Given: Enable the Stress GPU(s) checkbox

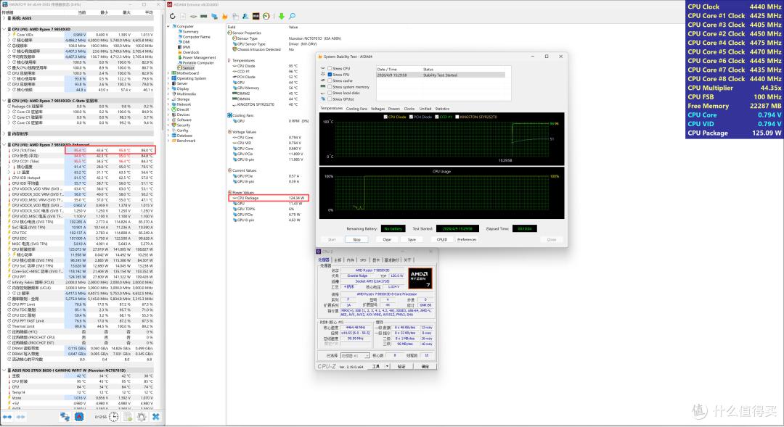Looking at the screenshot, I should pyautogui.click(x=330, y=99).
